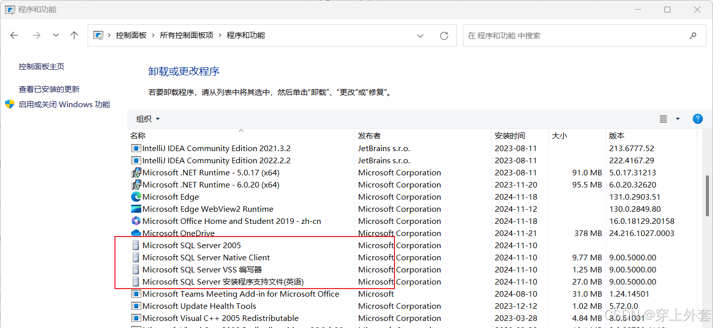
Task: Open the help question-mark icon
Action: 697,119
